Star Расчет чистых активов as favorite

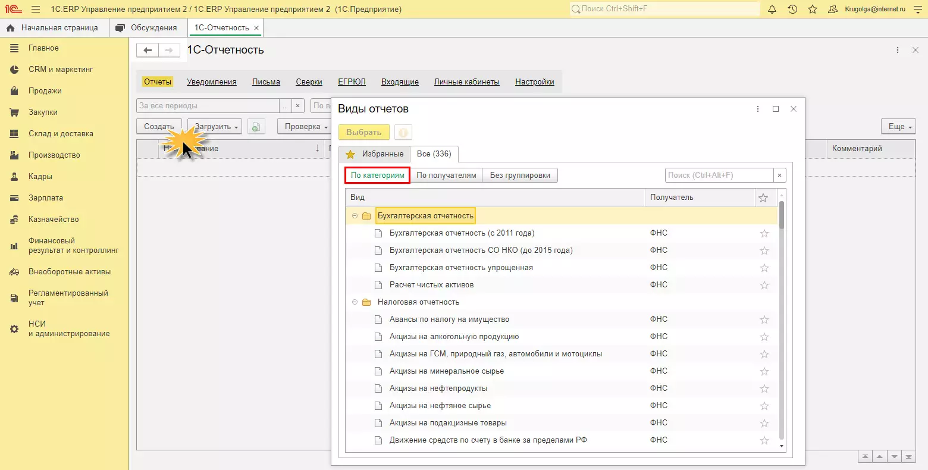click(764, 285)
